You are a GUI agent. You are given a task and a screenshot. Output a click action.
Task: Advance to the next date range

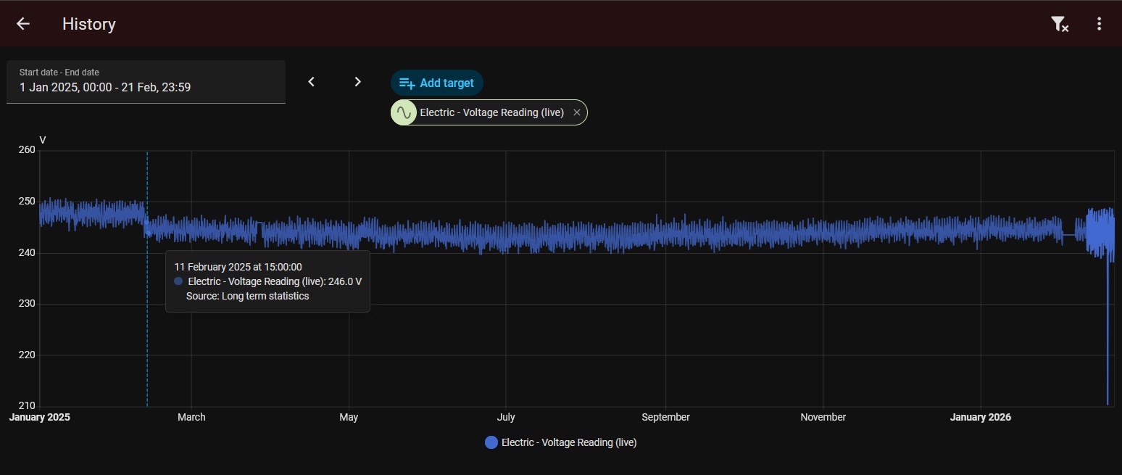[357, 82]
